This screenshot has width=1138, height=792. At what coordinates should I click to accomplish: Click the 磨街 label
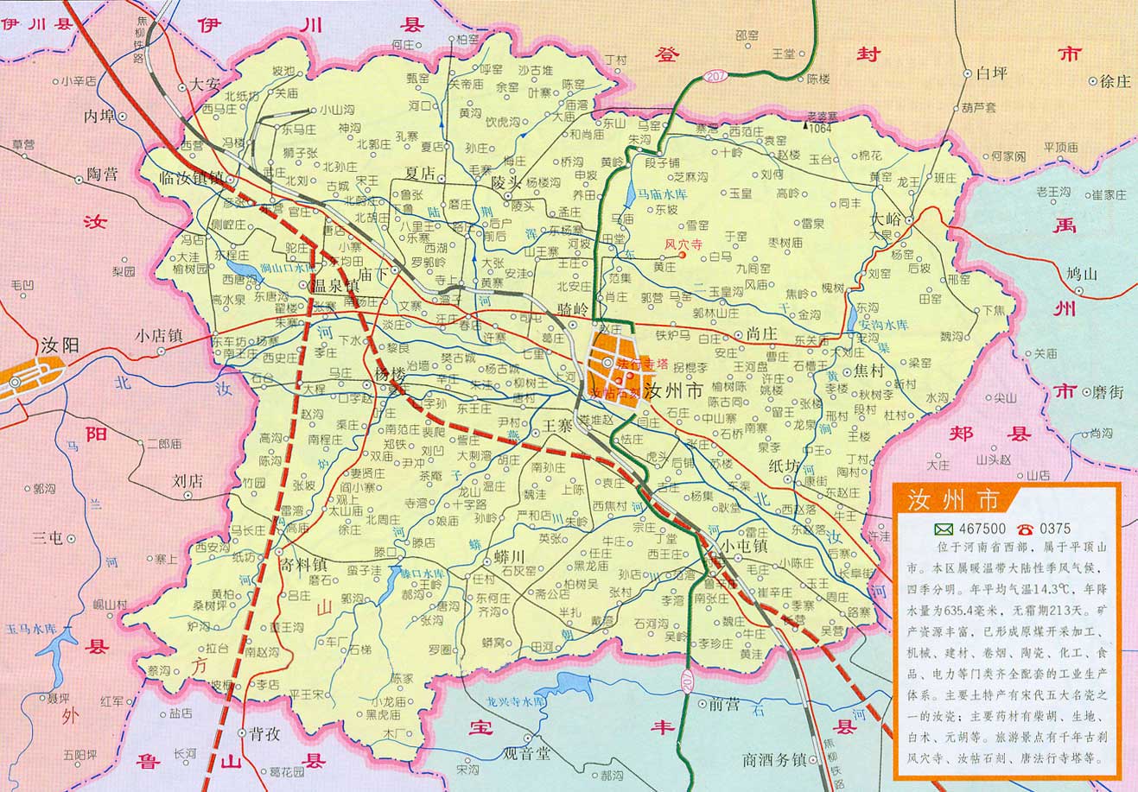[1109, 391]
